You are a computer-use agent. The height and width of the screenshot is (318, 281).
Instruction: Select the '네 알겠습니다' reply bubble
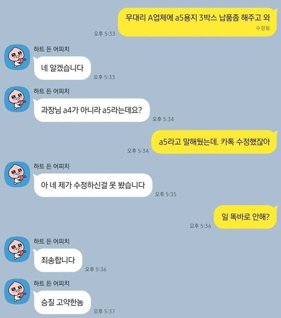pyautogui.click(x=62, y=68)
